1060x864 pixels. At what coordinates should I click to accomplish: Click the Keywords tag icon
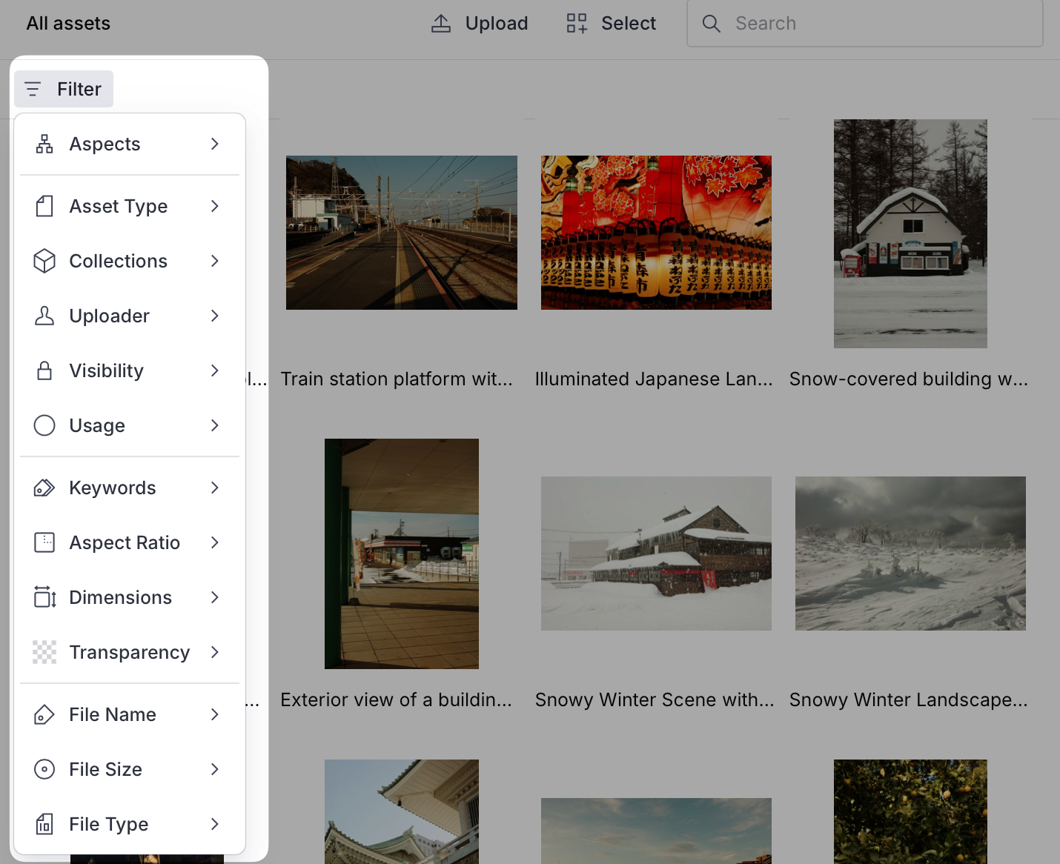click(44, 488)
